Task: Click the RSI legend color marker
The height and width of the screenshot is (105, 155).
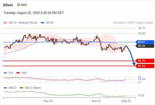Action: click(x=5, y=73)
